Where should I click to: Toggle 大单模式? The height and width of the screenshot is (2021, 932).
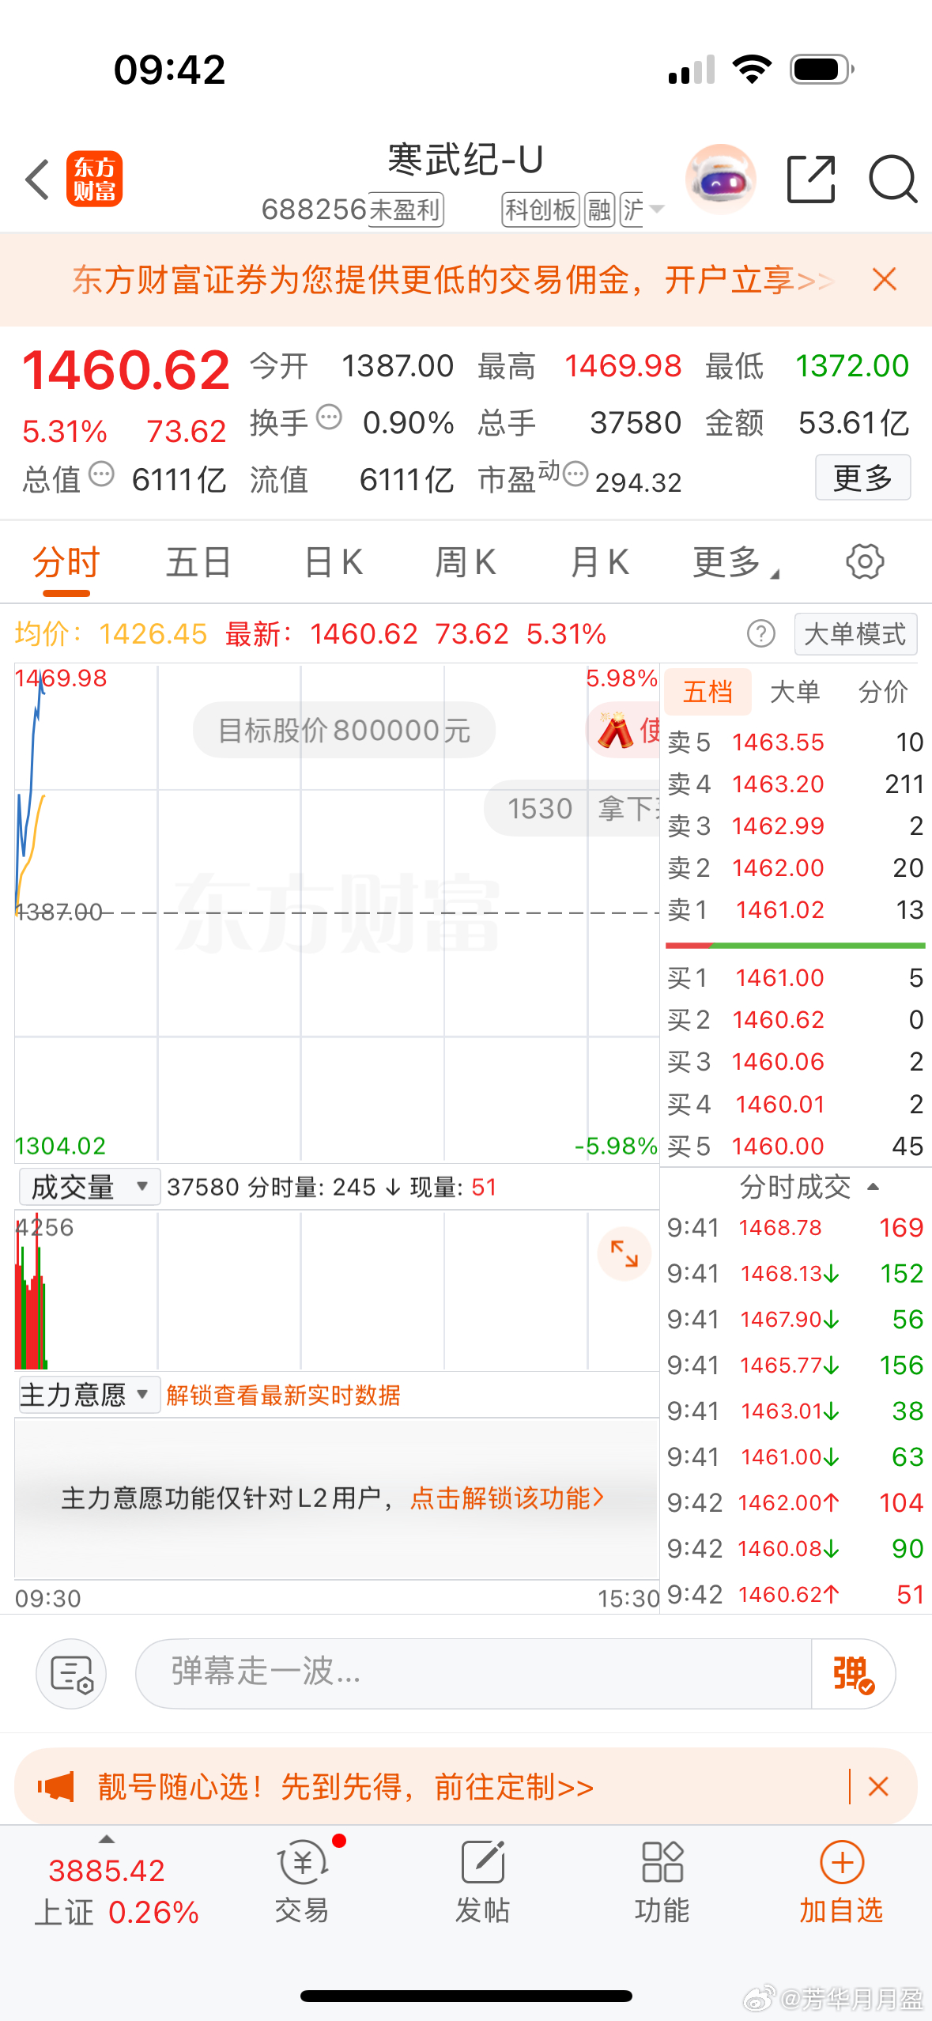[x=855, y=633]
